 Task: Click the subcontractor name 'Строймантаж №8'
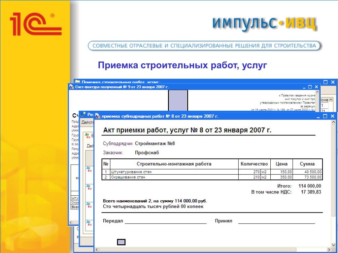(x=155, y=144)
